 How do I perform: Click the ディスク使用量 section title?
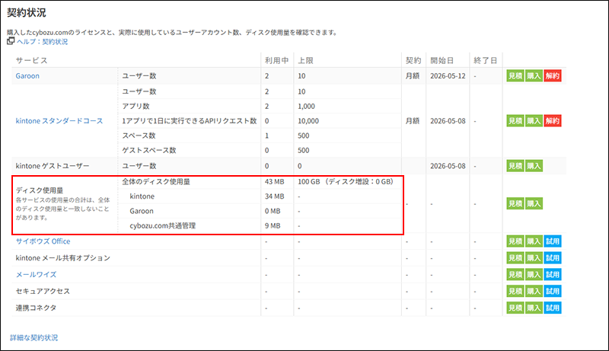tap(40, 190)
